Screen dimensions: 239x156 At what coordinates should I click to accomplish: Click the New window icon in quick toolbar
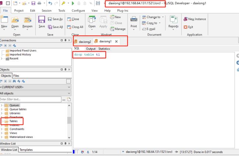(15, 3)
